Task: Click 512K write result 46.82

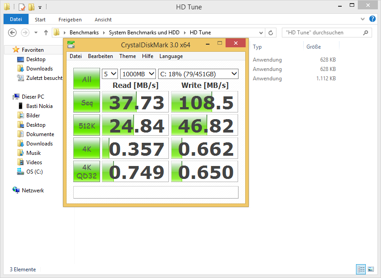Action: (x=205, y=125)
